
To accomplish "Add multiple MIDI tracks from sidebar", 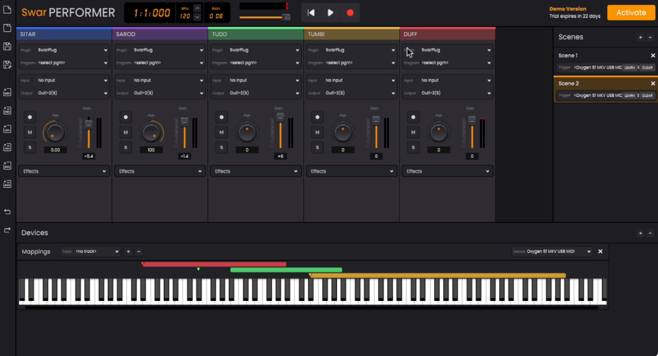I will (7, 111).
